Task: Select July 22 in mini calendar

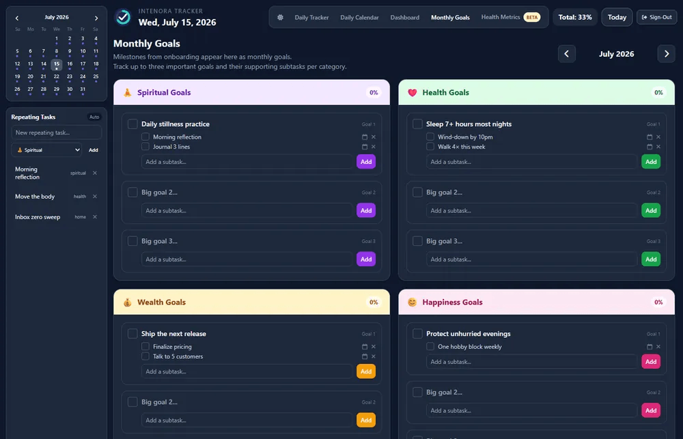Action: coord(57,77)
